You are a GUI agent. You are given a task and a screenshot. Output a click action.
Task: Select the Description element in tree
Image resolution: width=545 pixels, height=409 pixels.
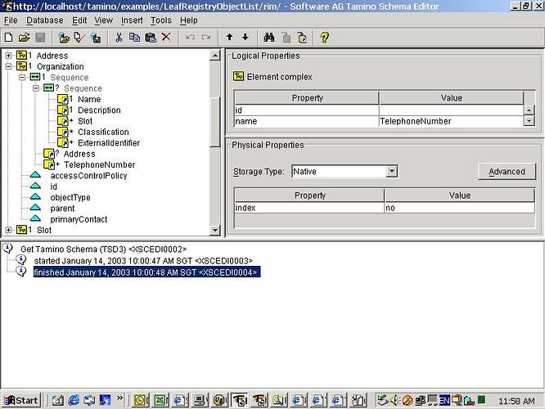point(99,110)
